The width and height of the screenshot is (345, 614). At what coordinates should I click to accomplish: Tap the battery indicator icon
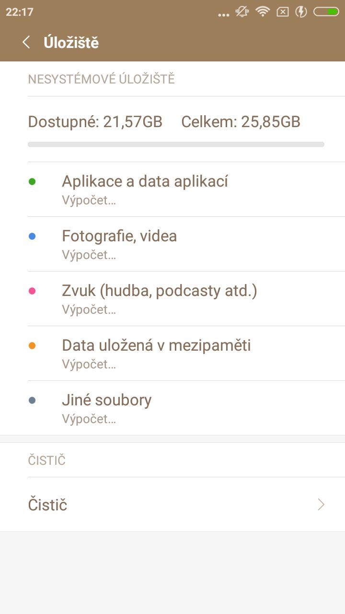tap(326, 12)
